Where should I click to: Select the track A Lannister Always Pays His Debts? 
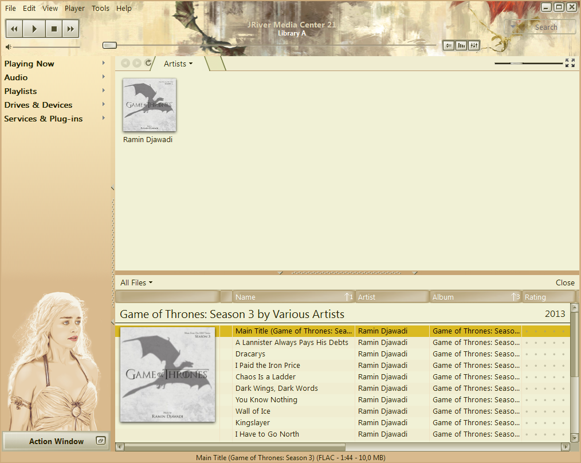[292, 343]
